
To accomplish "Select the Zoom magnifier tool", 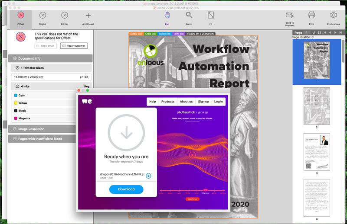I will click(x=189, y=15).
